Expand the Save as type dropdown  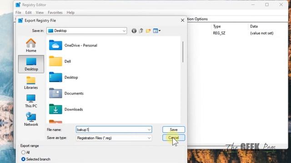click(149, 138)
